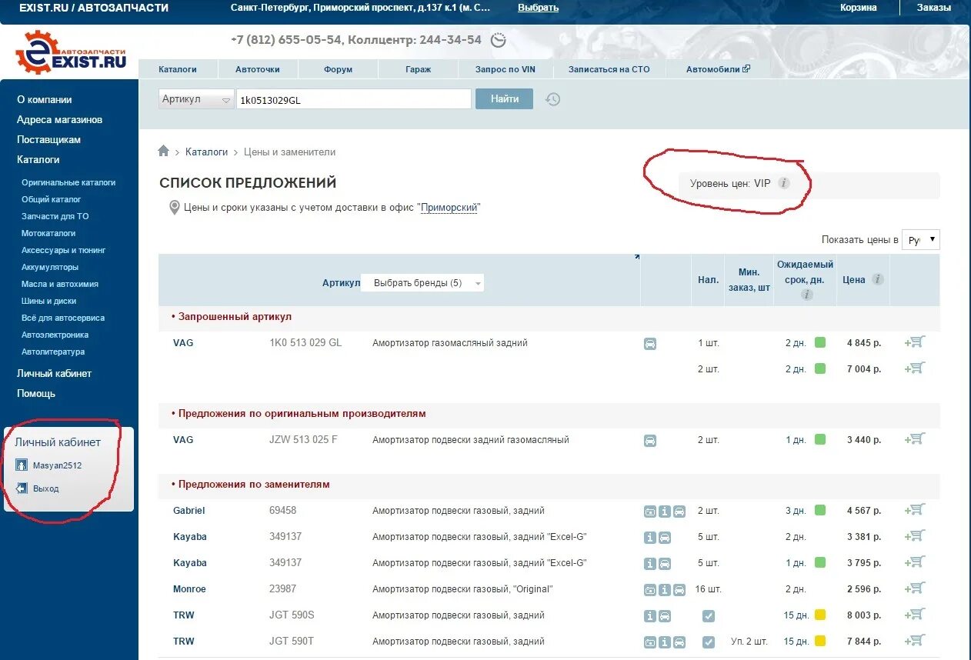Add TRW JGT 590T to cart

[x=915, y=641]
